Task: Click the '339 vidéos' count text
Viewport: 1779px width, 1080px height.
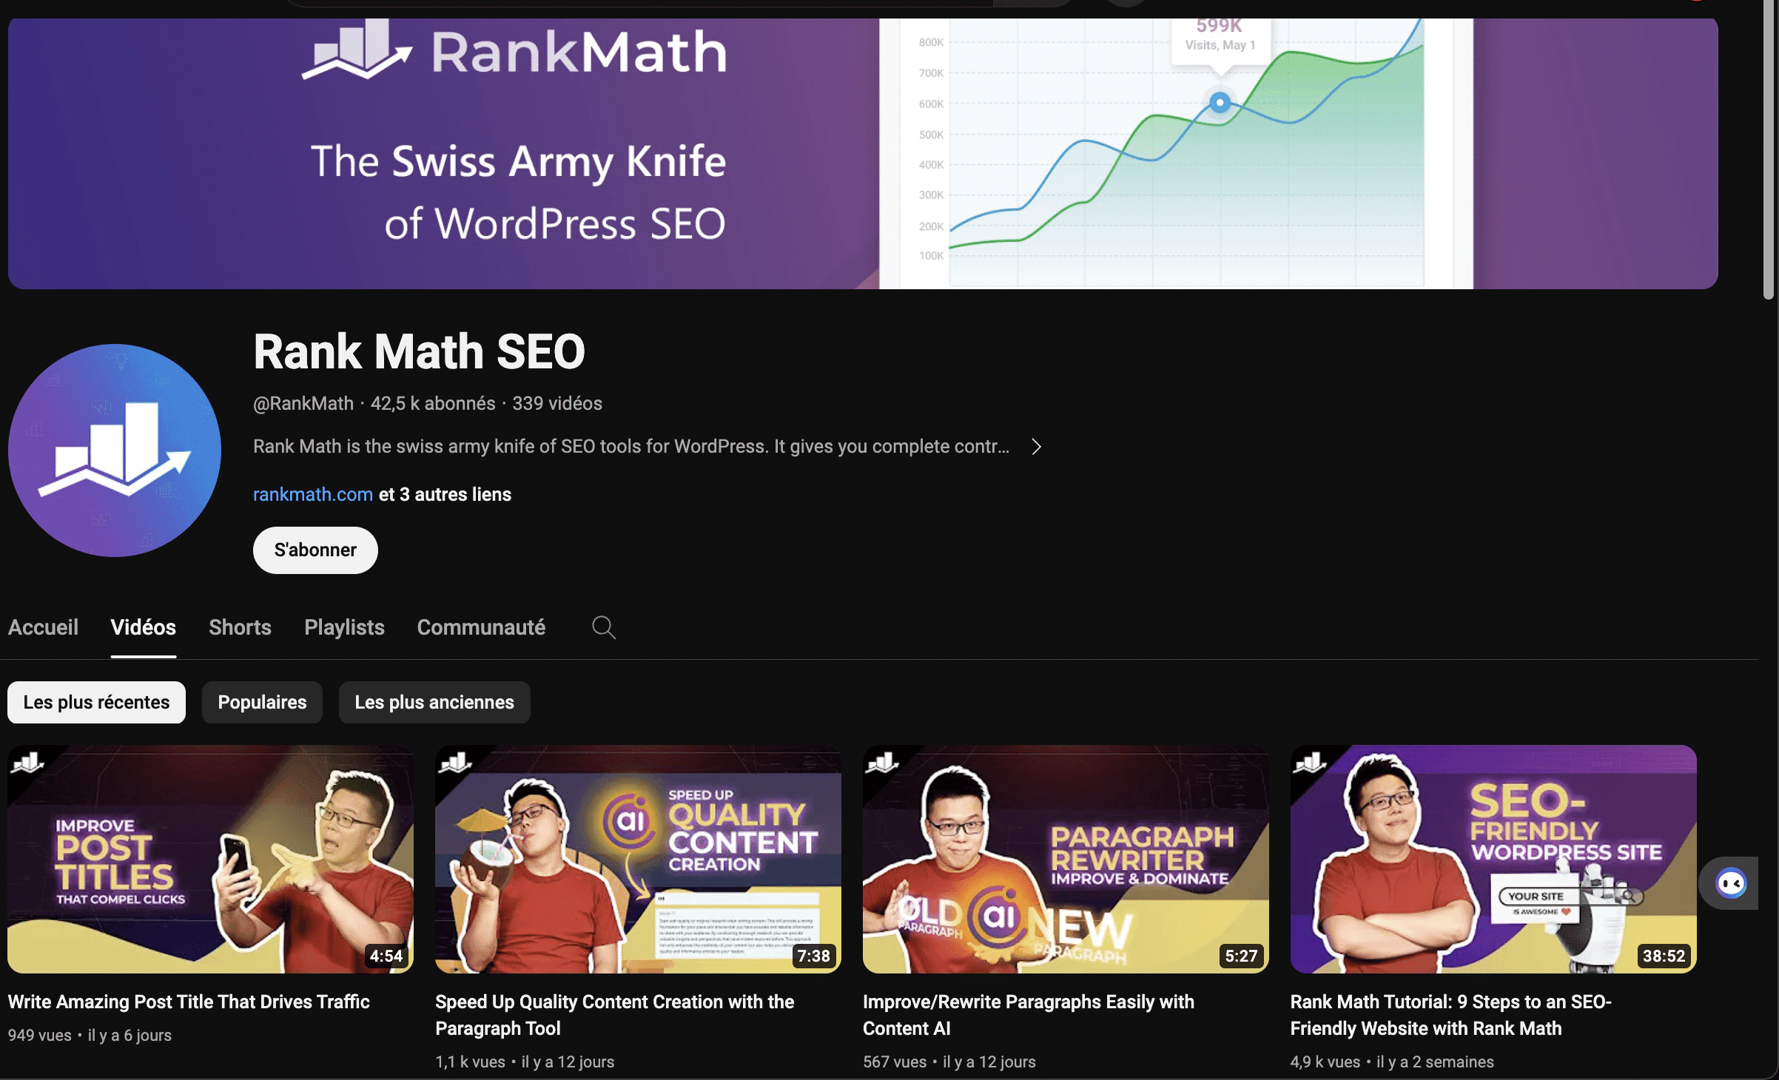Action: (557, 403)
